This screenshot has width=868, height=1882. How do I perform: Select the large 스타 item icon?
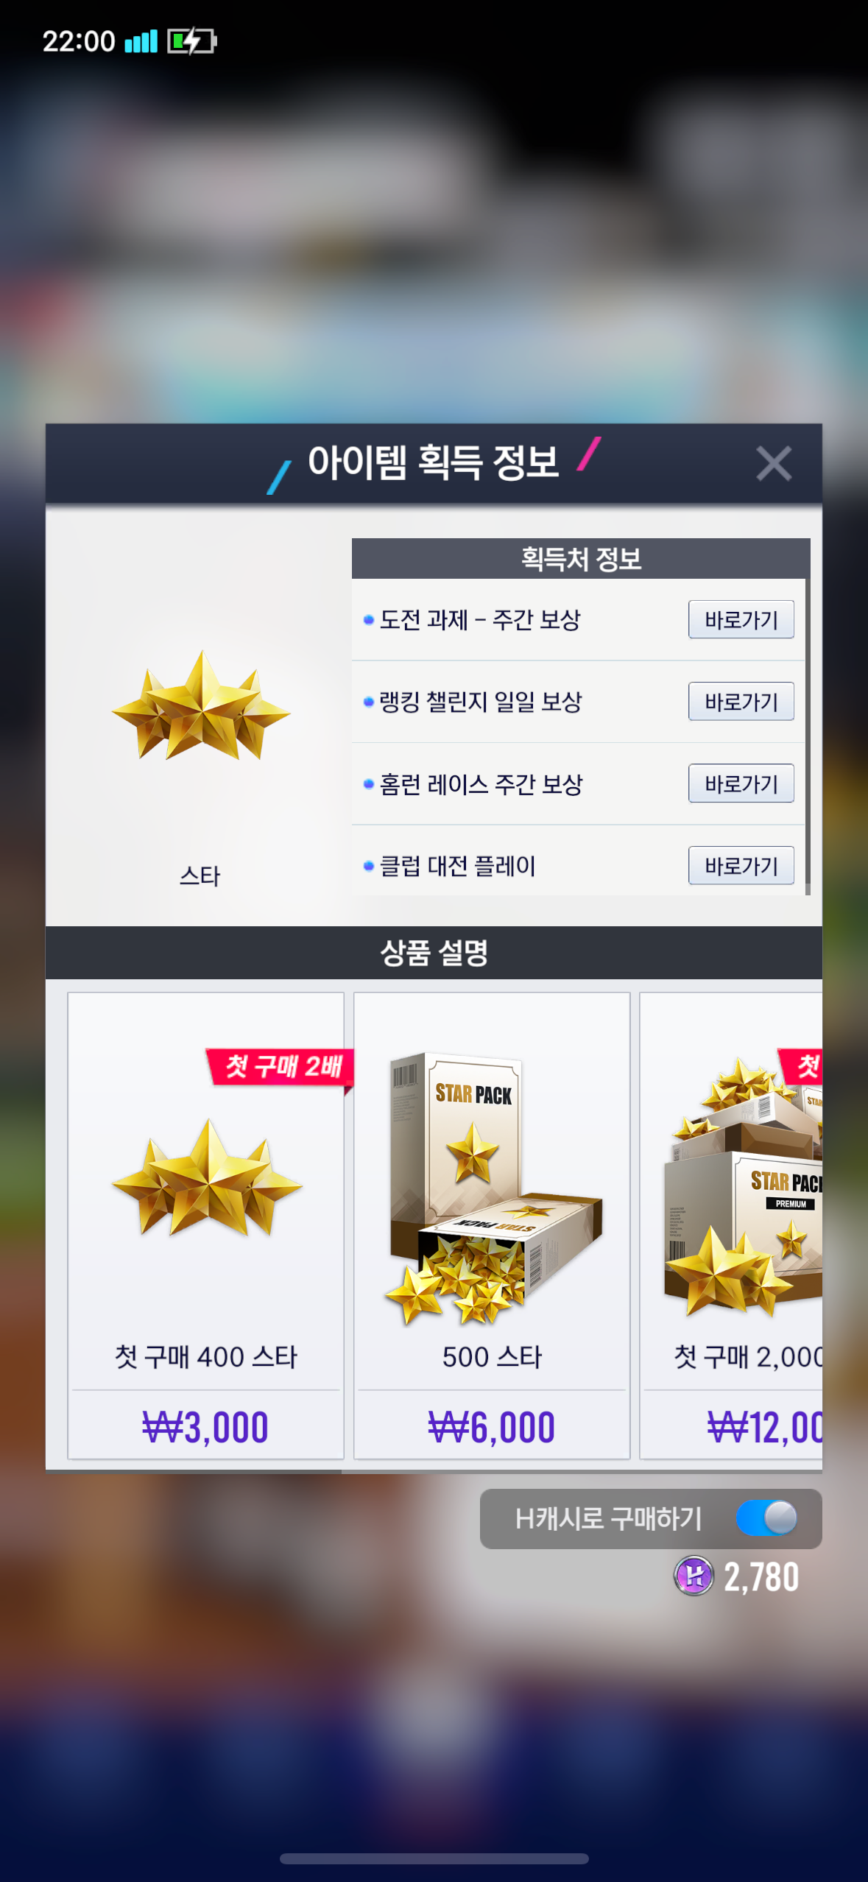pyautogui.click(x=200, y=706)
